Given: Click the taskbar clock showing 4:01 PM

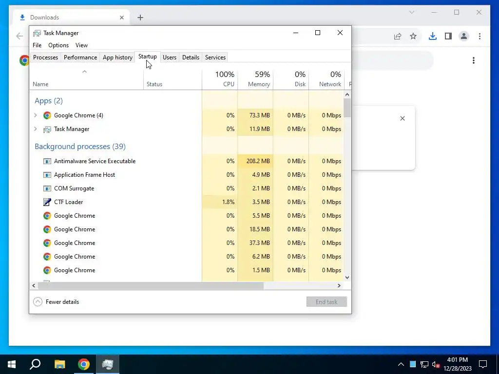Looking at the screenshot, I should [457, 364].
